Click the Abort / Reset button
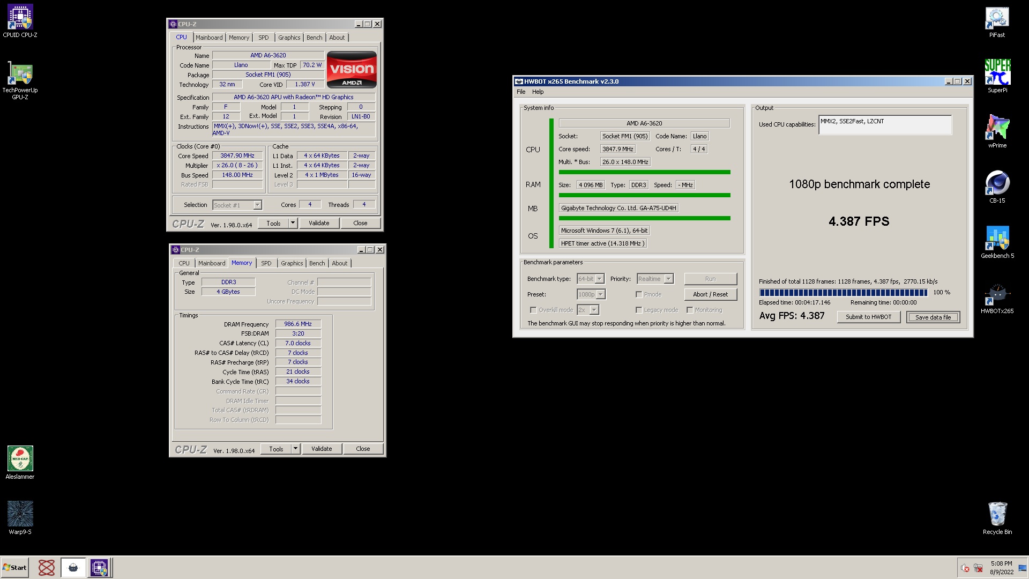The image size is (1029, 579). (x=710, y=294)
